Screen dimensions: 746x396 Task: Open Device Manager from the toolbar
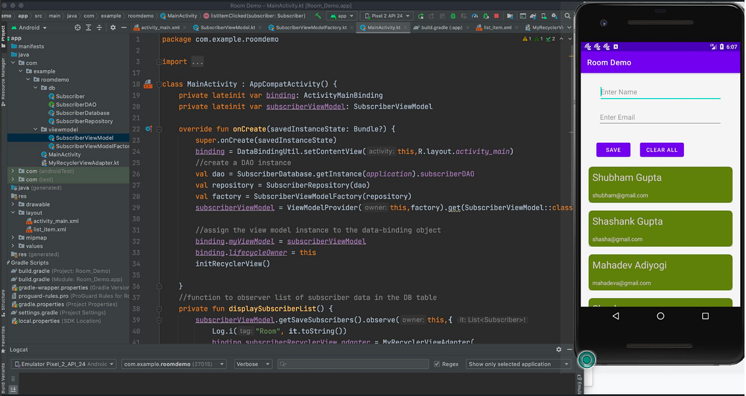(544, 16)
